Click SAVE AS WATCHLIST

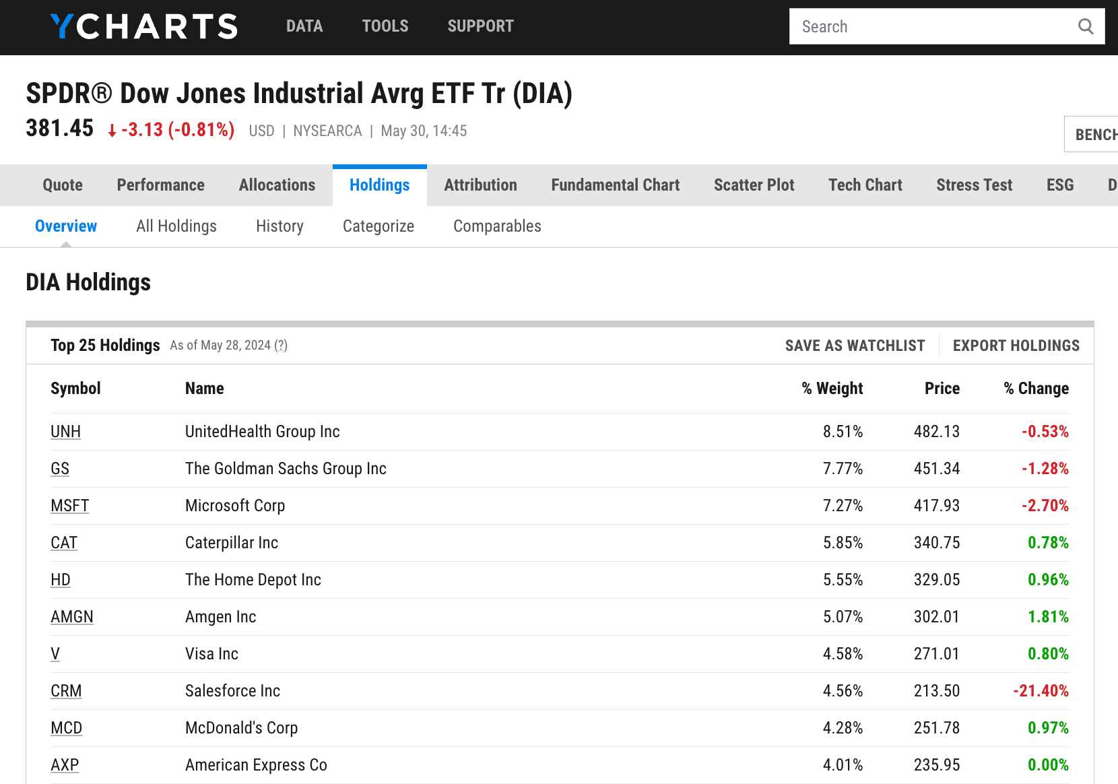point(855,346)
